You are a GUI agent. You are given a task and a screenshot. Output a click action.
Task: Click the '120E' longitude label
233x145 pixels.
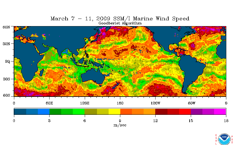click(84, 103)
